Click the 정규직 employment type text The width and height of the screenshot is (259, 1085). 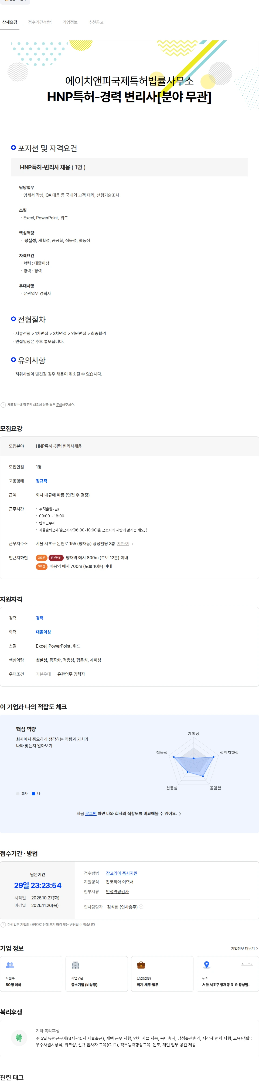tap(41, 481)
